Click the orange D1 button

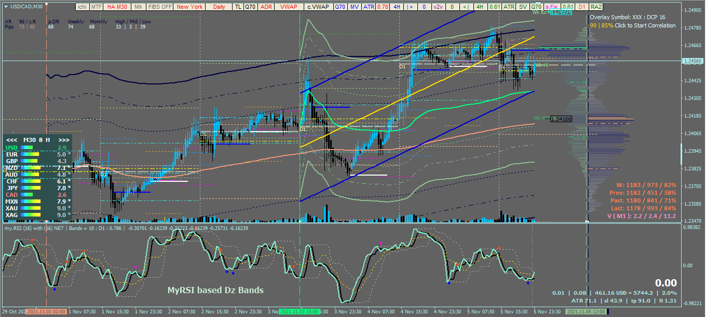coord(582,7)
